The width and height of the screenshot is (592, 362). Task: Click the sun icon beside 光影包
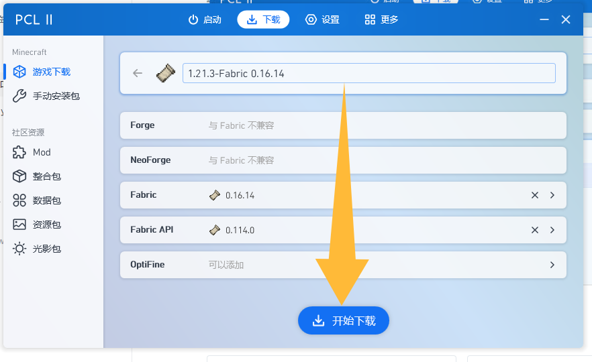click(19, 249)
